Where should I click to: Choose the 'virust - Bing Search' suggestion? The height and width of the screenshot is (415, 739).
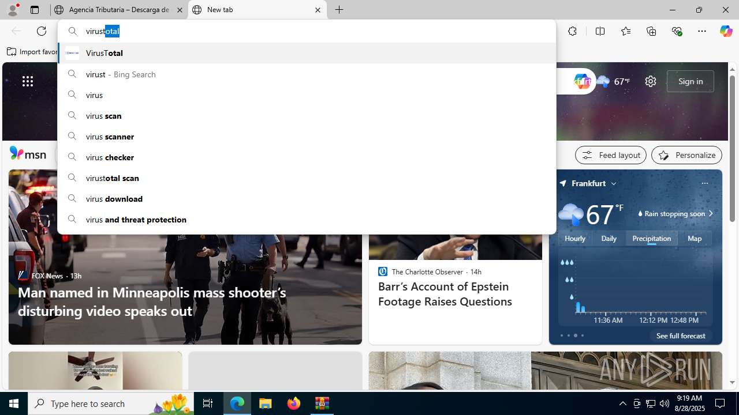tap(307, 74)
